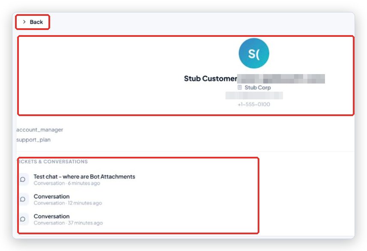Click the document icon next to Stub Corp
The height and width of the screenshot is (251, 367).
(x=240, y=87)
